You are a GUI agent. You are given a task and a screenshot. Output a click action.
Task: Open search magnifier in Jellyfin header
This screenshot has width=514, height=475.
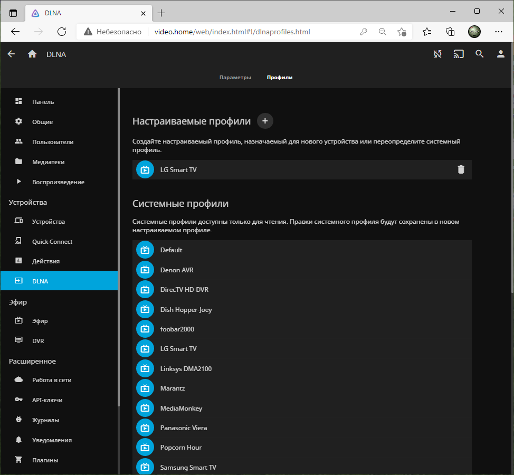(x=480, y=54)
